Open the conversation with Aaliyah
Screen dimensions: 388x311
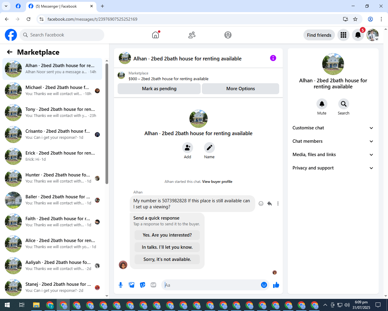(x=52, y=265)
